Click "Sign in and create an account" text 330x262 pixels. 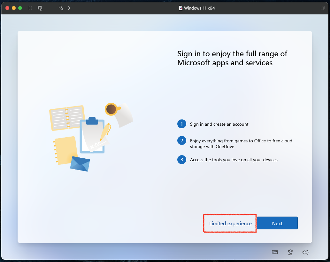point(219,124)
